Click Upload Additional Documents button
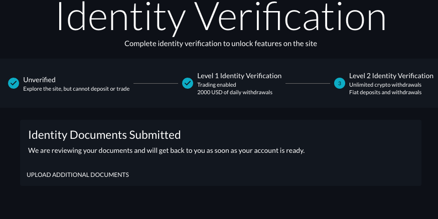The width and height of the screenshot is (438, 219). coord(78,174)
